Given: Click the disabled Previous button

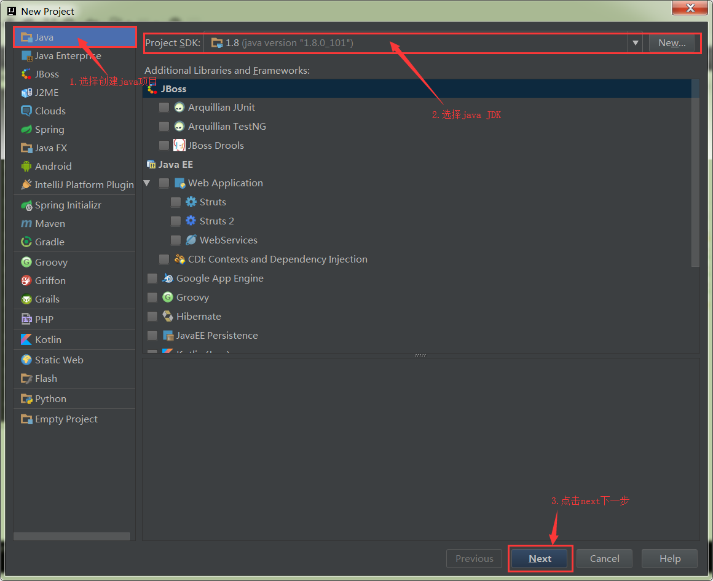Looking at the screenshot, I should 475,559.
